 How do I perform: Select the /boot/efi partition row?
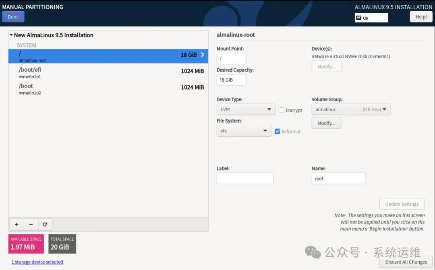pyautogui.click(x=108, y=72)
